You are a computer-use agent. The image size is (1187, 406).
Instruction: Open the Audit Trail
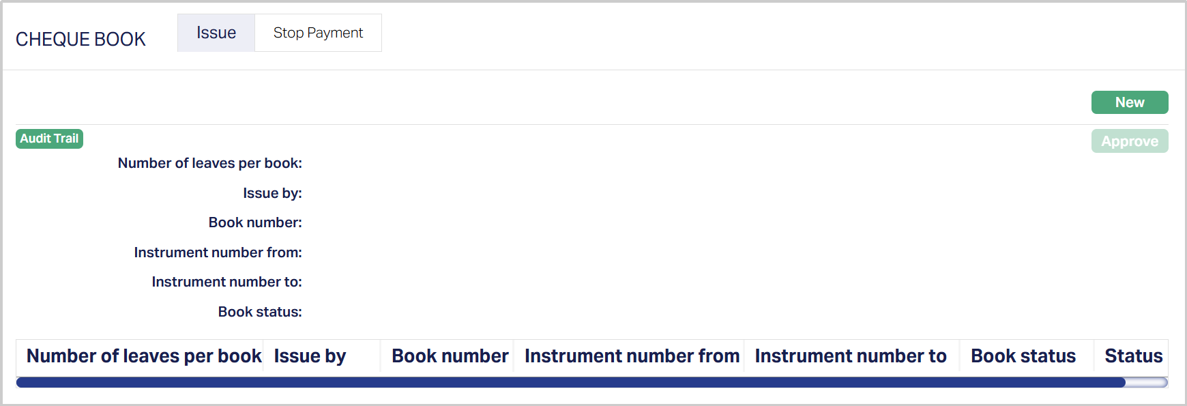point(49,139)
